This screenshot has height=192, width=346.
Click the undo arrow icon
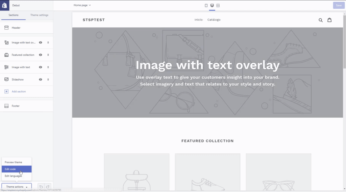coord(41,187)
